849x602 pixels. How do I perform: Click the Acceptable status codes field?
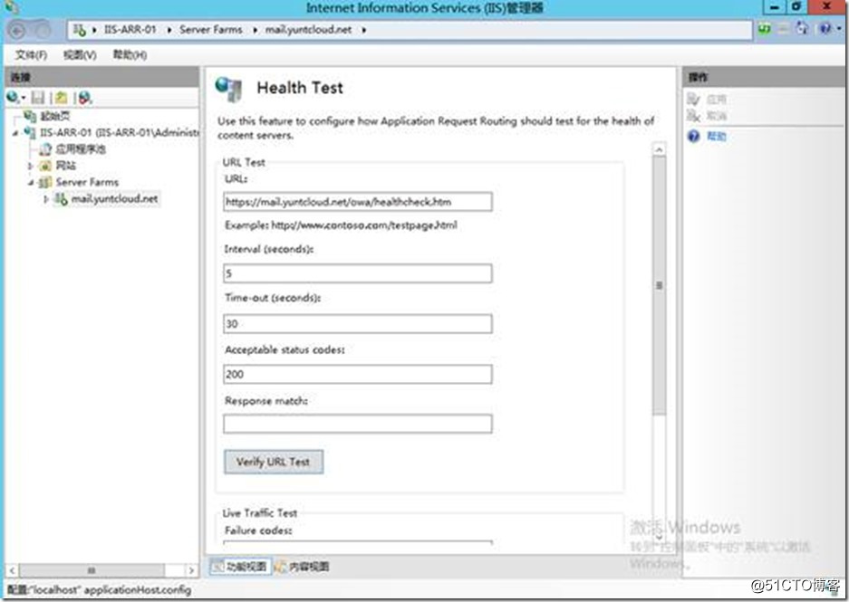[x=357, y=374]
